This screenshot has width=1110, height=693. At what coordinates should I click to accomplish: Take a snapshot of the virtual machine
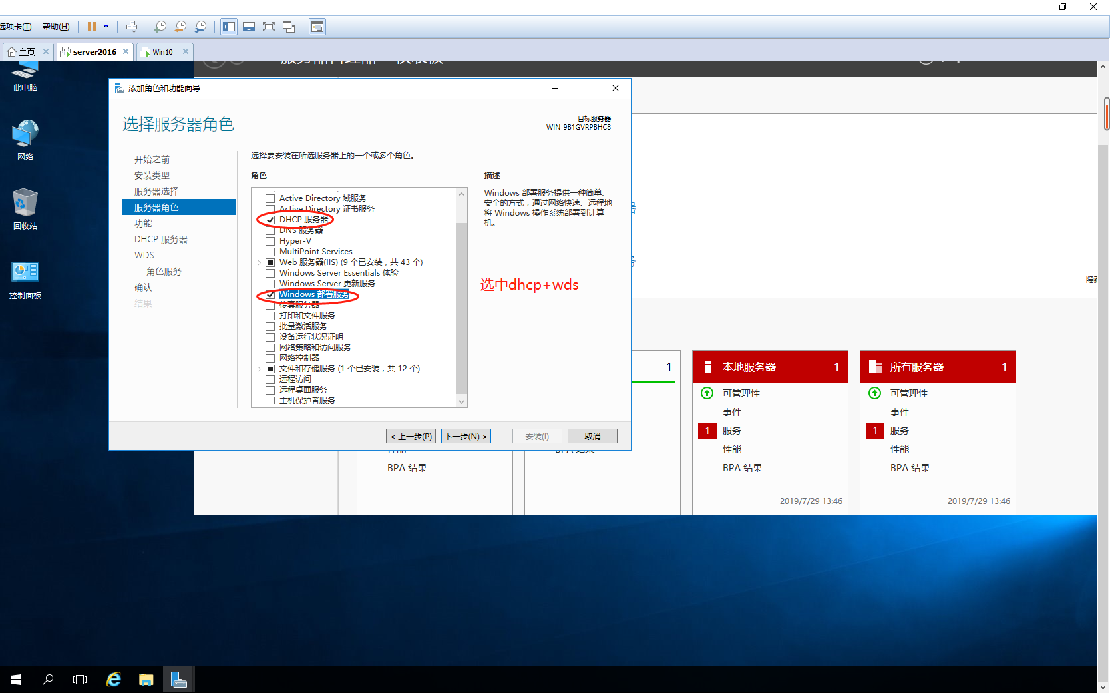tap(160, 27)
